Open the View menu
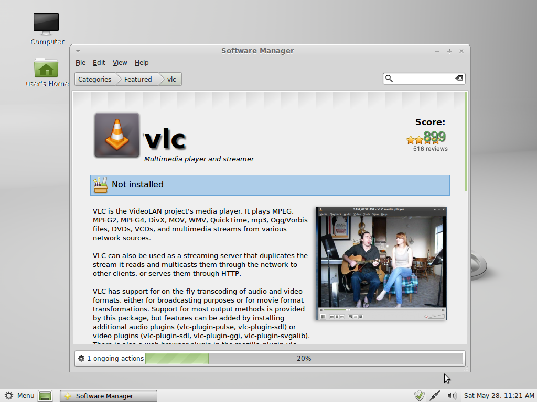537x402 pixels. point(120,63)
